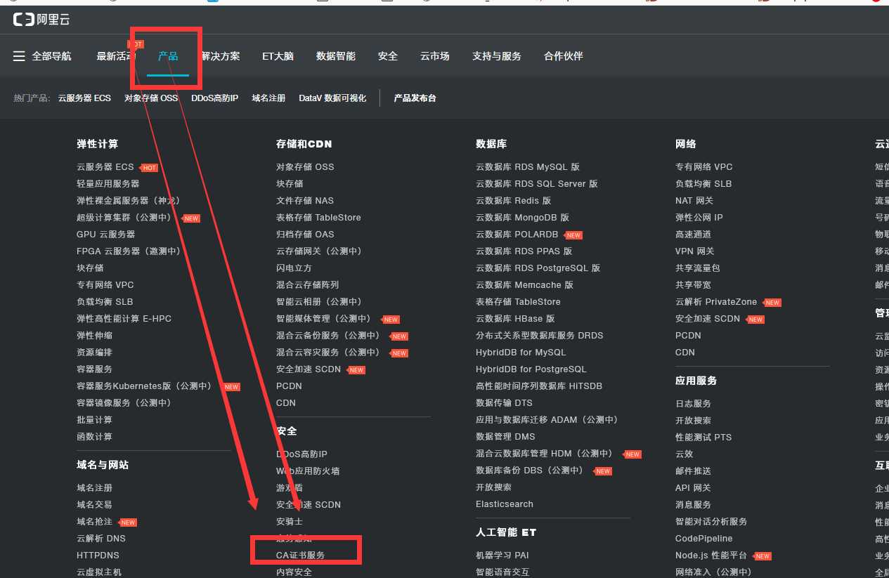Open 云数据库 POLARDB link
This screenshot has height=578, width=889.
[x=517, y=235]
